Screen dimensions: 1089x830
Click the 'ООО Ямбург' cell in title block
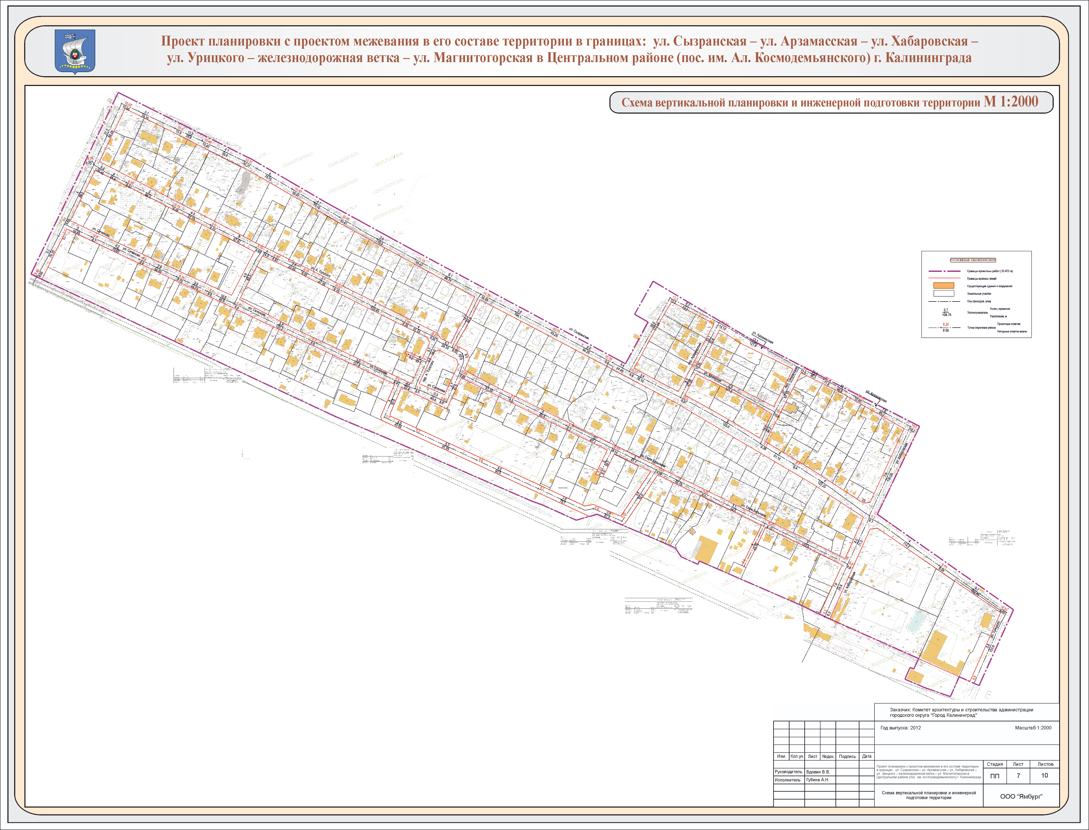pos(1021,797)
